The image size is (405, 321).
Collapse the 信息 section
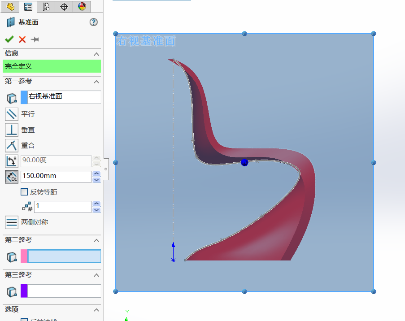(x=96, y=54)
